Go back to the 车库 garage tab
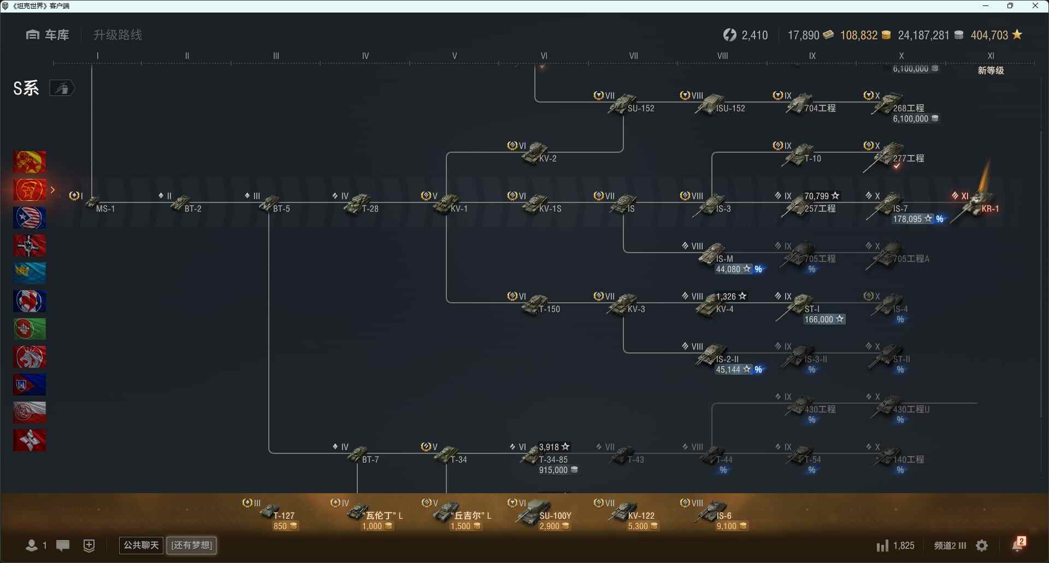The height and width of the screenshot is (563, 1049). coord(48,35)
